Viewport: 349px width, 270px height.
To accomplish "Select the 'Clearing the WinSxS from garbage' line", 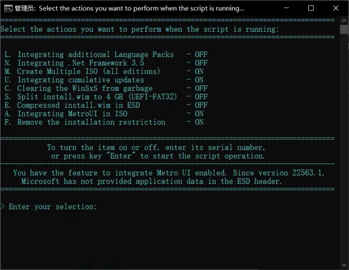I will click(106, 88).
